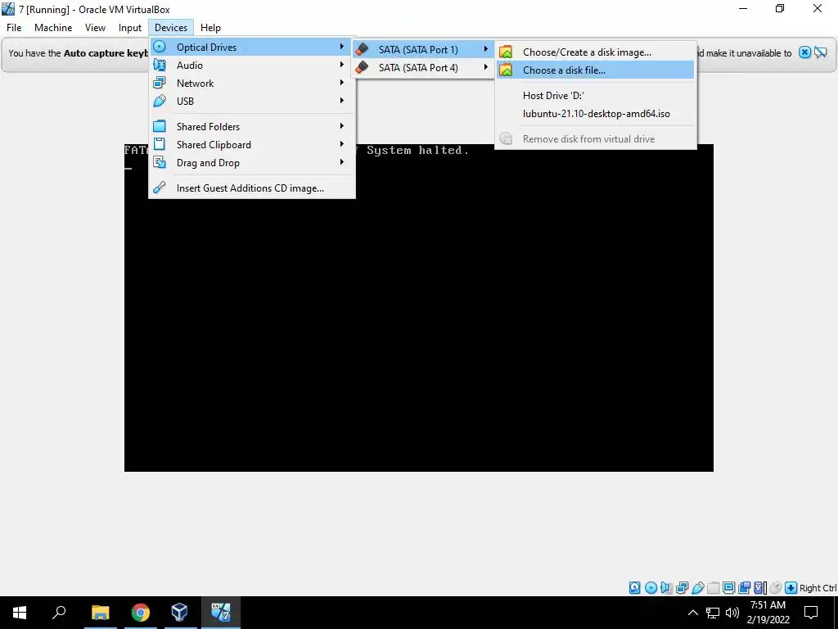Select Host Drive 'D:' entry
Viewport: 838px width, 629px height.
[596, 95]
